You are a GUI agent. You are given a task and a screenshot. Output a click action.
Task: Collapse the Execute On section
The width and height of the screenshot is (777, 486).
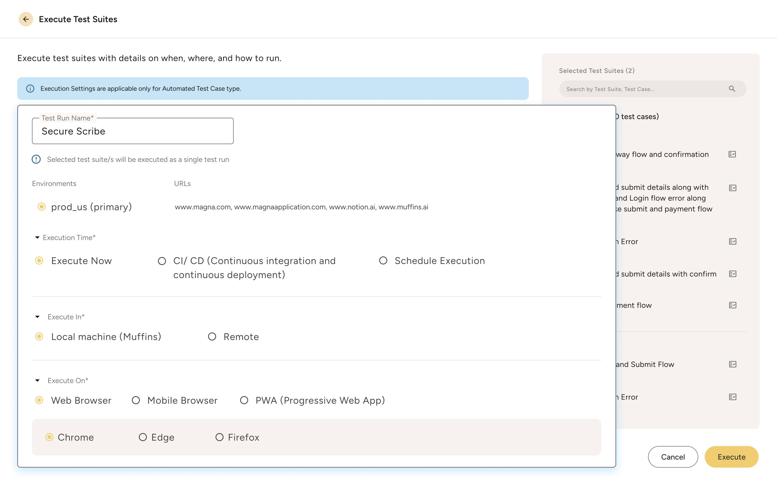coord(37,380)
